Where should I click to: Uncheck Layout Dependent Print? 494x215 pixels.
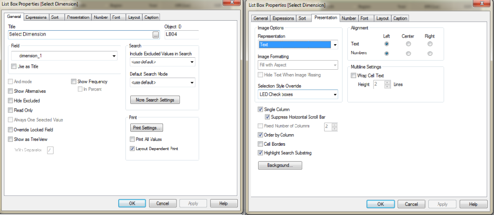pyautogui.click(x=132, y=149)
